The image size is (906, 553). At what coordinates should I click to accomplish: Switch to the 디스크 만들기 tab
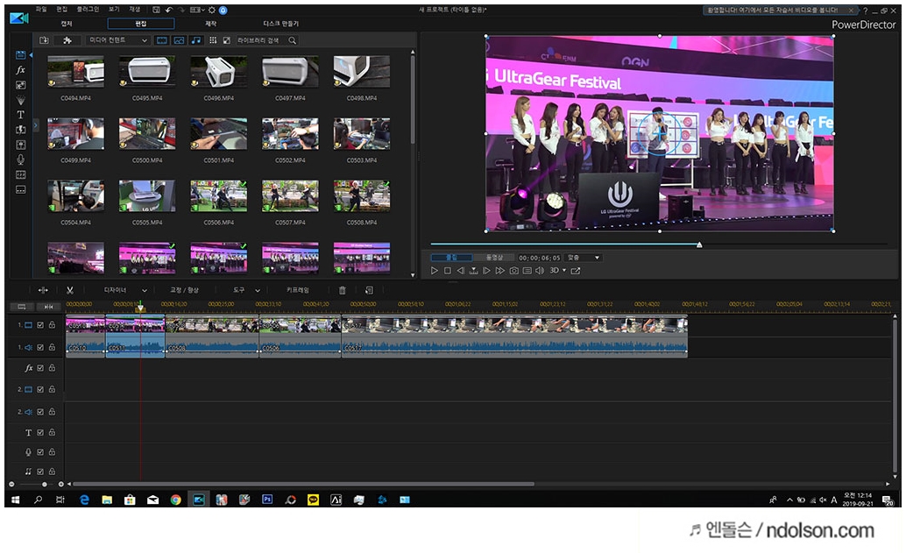tap(281, 24)
